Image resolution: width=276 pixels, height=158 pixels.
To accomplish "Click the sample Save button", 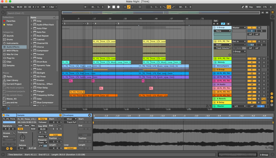I will [27, 126].
